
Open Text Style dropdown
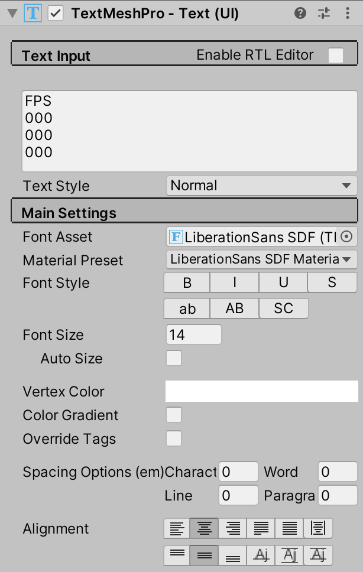click(261, 186)
